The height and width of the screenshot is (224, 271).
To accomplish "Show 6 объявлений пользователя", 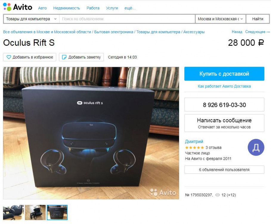I will pos(224,170).
